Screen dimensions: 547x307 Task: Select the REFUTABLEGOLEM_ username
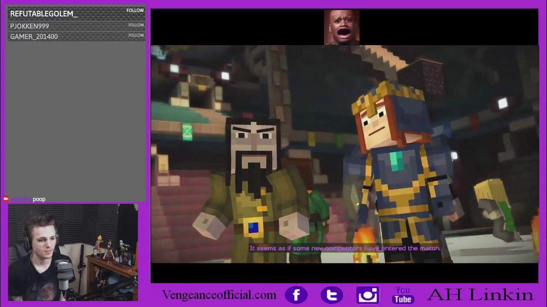(44, 14)
